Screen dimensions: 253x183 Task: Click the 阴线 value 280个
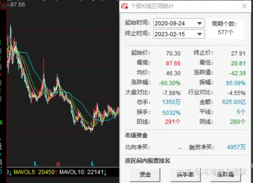(x=238, y=122)
